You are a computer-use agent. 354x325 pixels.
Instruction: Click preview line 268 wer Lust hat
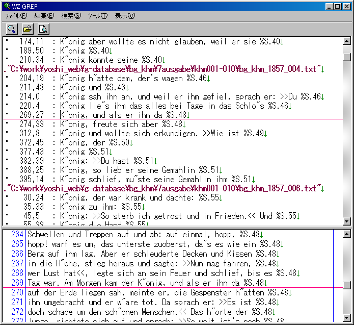[164, 273]
